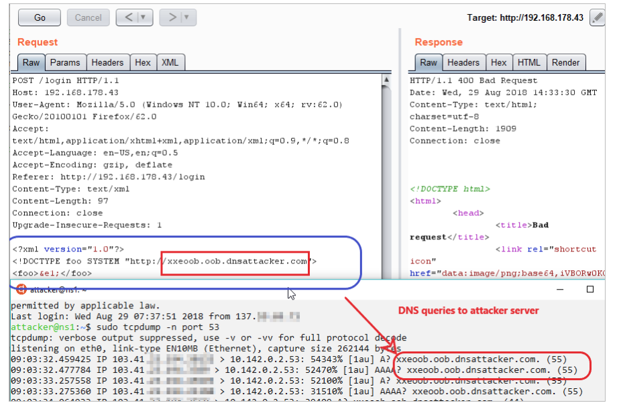Click the Cancel button
This screenshot has height=405, width=621.
point(89,17)
